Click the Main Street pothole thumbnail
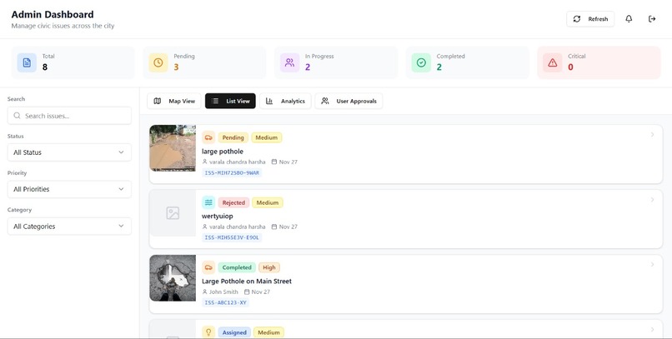The height and width of the screenshot is (339, 672). (x=173, y=278)
